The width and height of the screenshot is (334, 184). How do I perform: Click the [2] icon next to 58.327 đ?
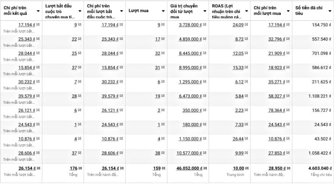288,96
